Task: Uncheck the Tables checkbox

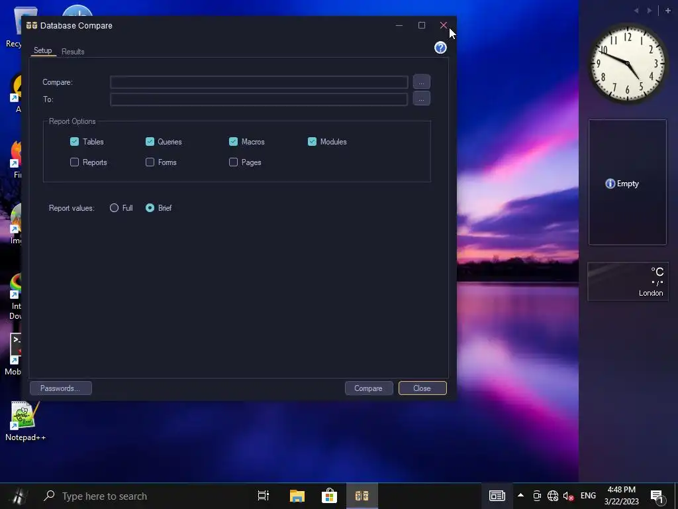Action: (x=74, y=142)
